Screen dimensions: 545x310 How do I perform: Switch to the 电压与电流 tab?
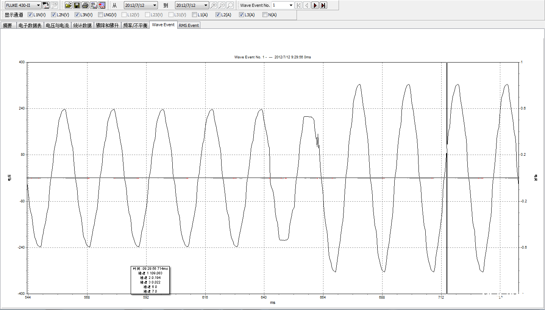pos(57,25)
